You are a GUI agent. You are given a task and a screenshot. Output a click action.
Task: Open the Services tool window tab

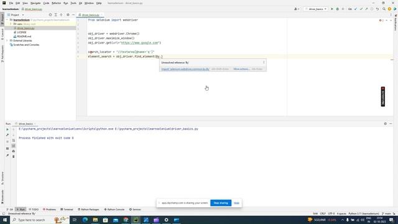[135, 210]
